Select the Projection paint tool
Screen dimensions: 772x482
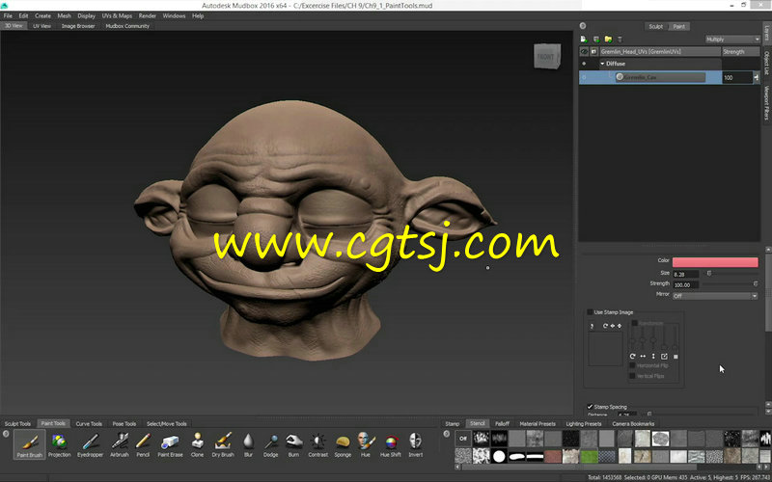coord(59,444)
